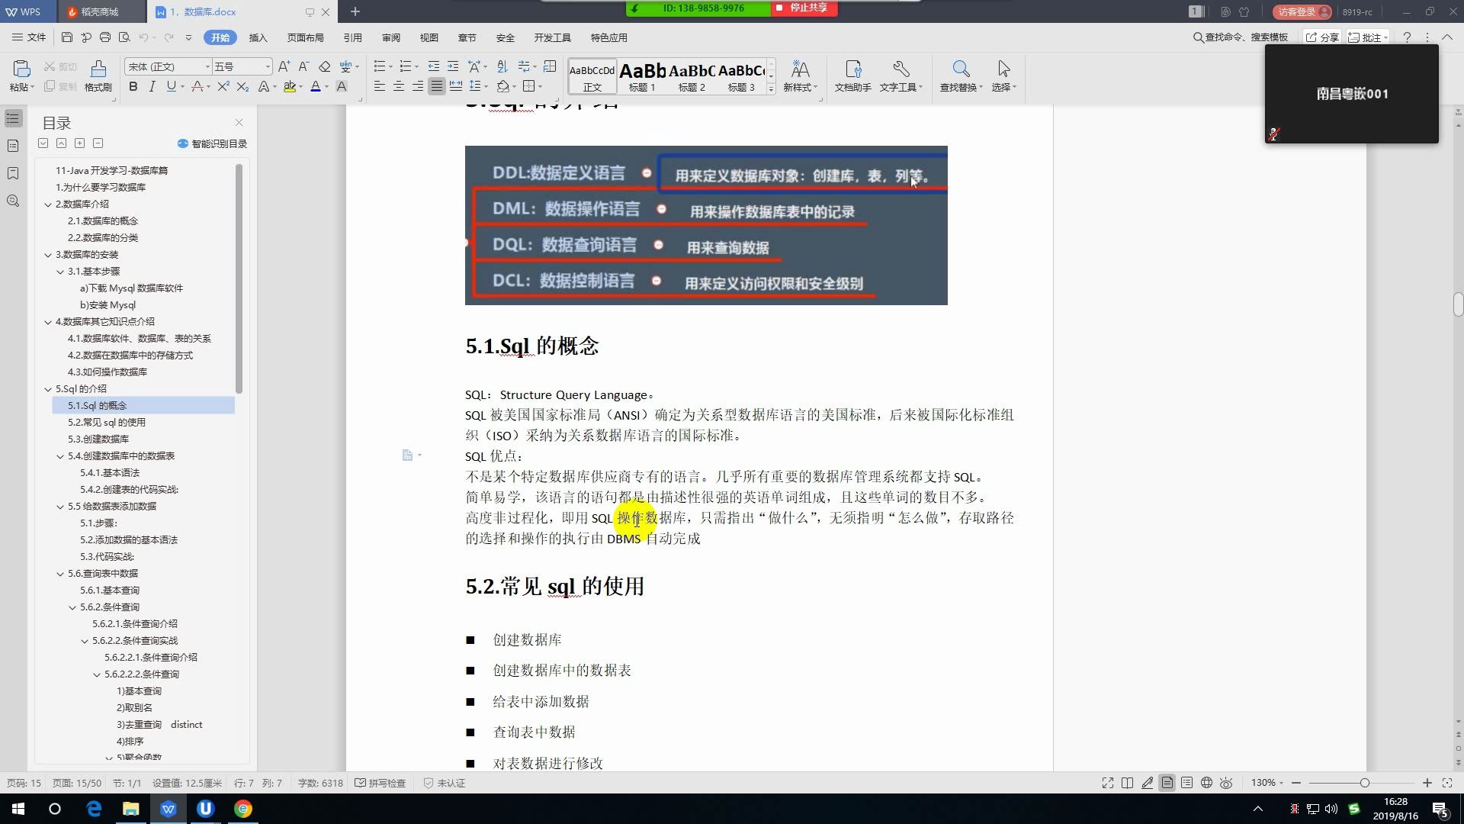Click the Paragraph Shading paint bucket icon
The height and width of the screenshot is (824, 1464).
tap(502, 87)
